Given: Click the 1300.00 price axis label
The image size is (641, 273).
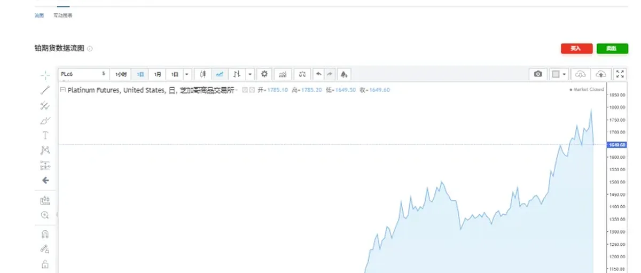Looking at the screenshot, I should tap(616, 232).
